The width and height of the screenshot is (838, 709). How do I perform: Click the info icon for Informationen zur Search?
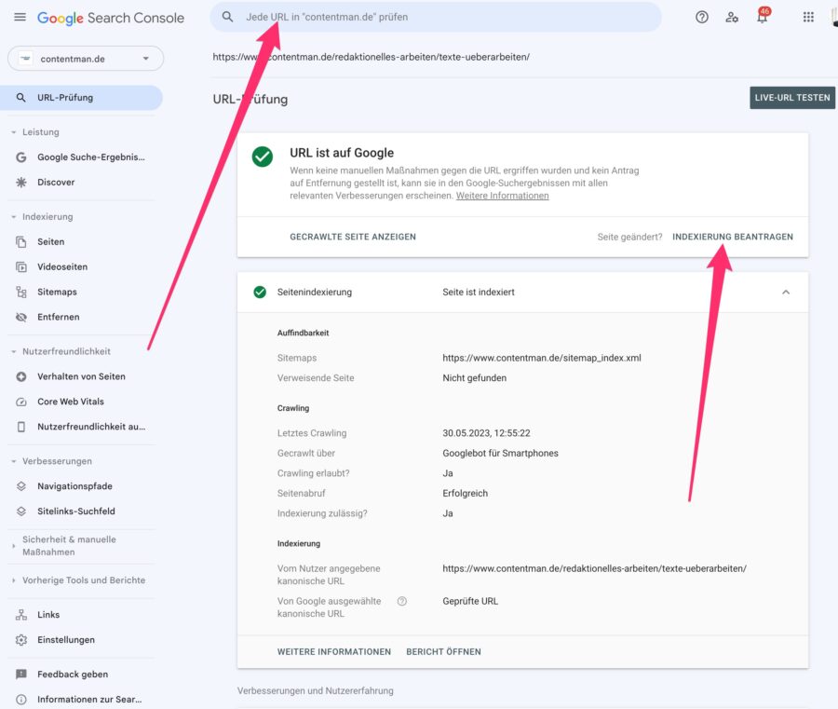click(x=20, y=700)
